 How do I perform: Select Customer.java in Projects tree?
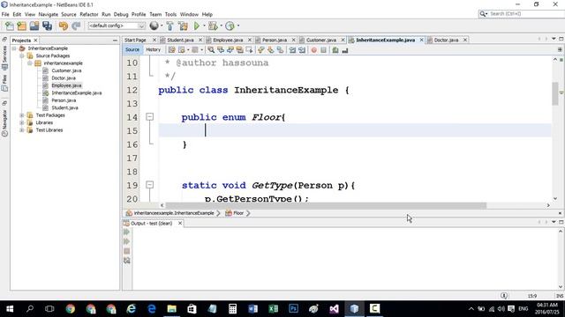[x=66, y=70]
